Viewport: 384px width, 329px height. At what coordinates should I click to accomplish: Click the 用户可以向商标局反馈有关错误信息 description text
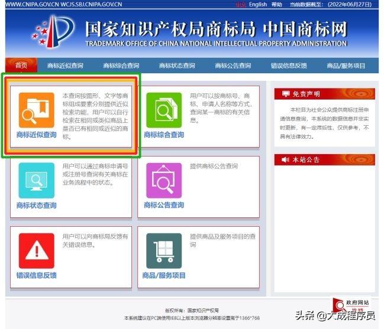point(95,240)
